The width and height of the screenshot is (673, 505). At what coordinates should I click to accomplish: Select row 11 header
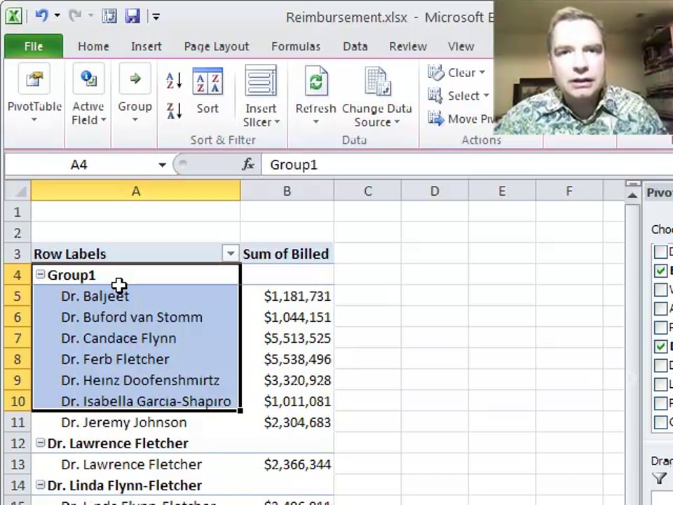(x=18, y=422)
